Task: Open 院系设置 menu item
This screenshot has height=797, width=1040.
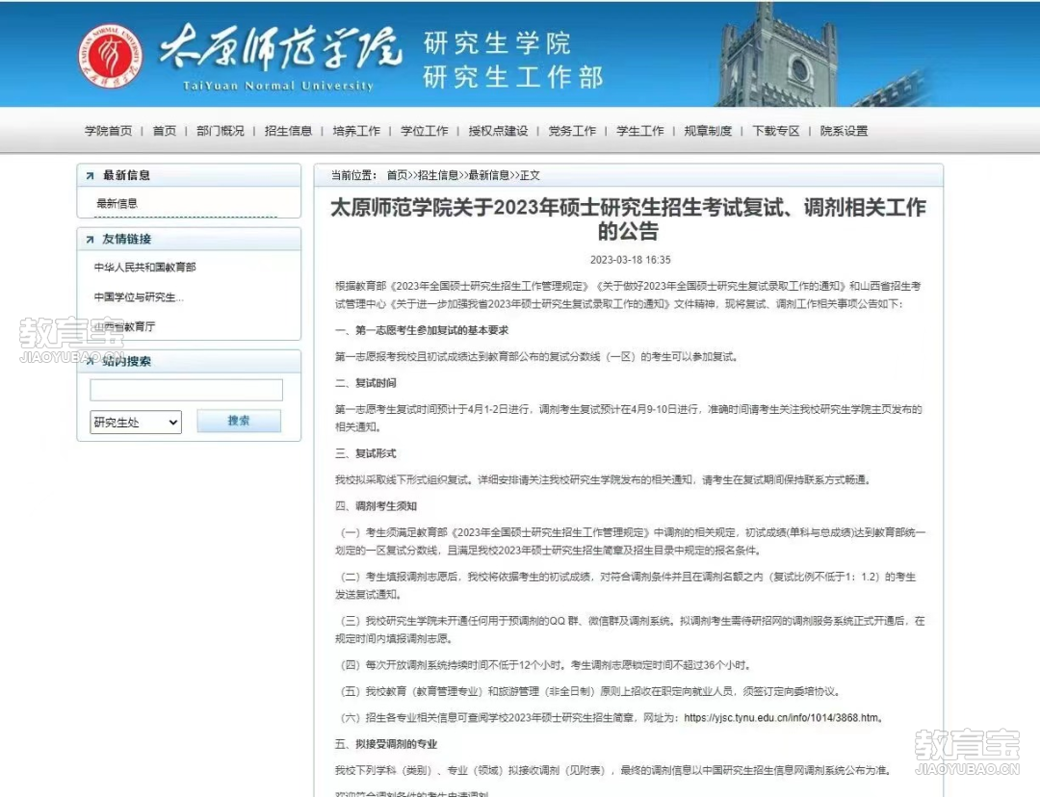Action: 844,131
